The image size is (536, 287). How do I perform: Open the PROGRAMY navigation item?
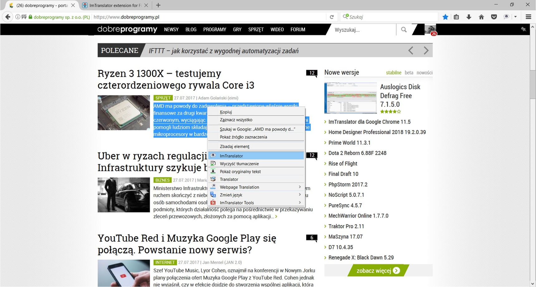pyautogui.click(x=215, y=30)
